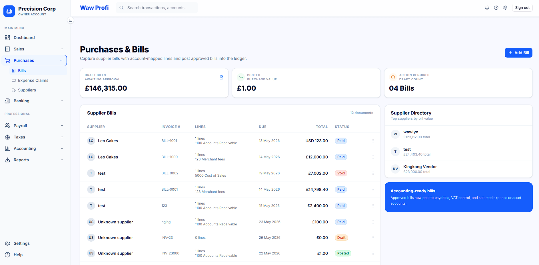Click the 29 May 2026 due date
The image size is (539, 265).
(270, 238)
